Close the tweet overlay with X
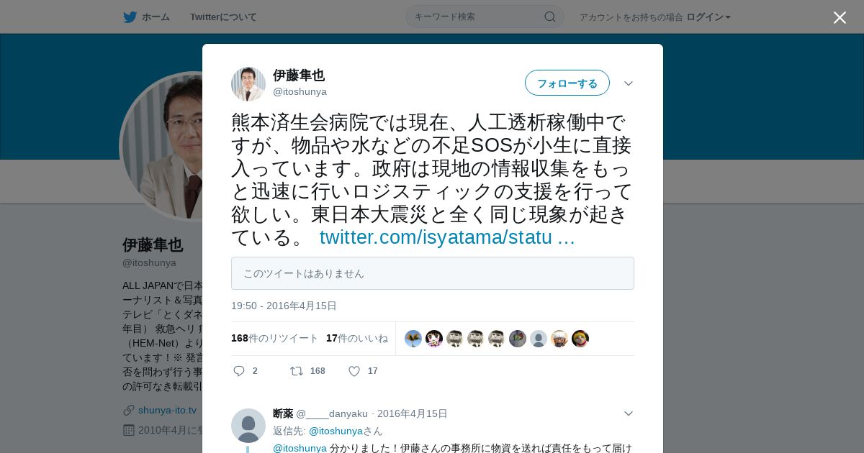This screenshot has width=864, height=453. (840, 17)
